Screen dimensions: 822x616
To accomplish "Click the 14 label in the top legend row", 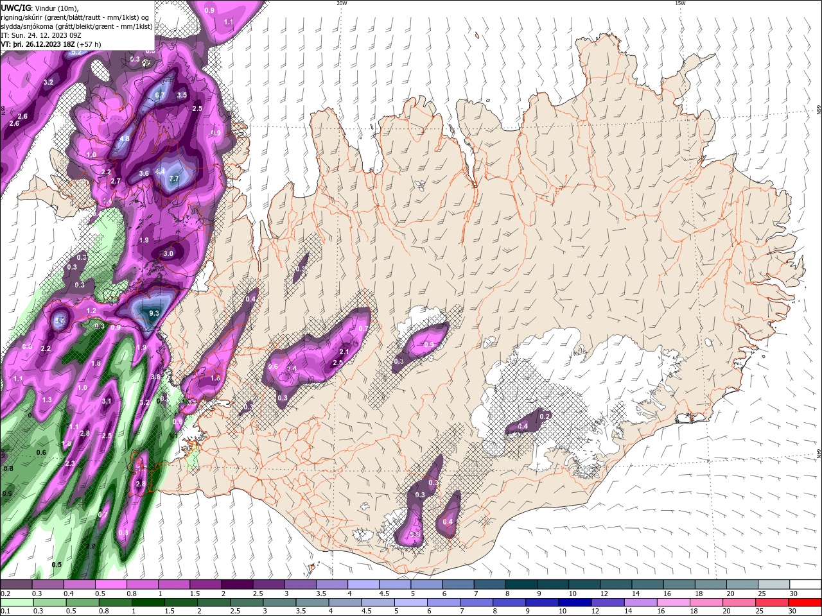I will point(635,594).
